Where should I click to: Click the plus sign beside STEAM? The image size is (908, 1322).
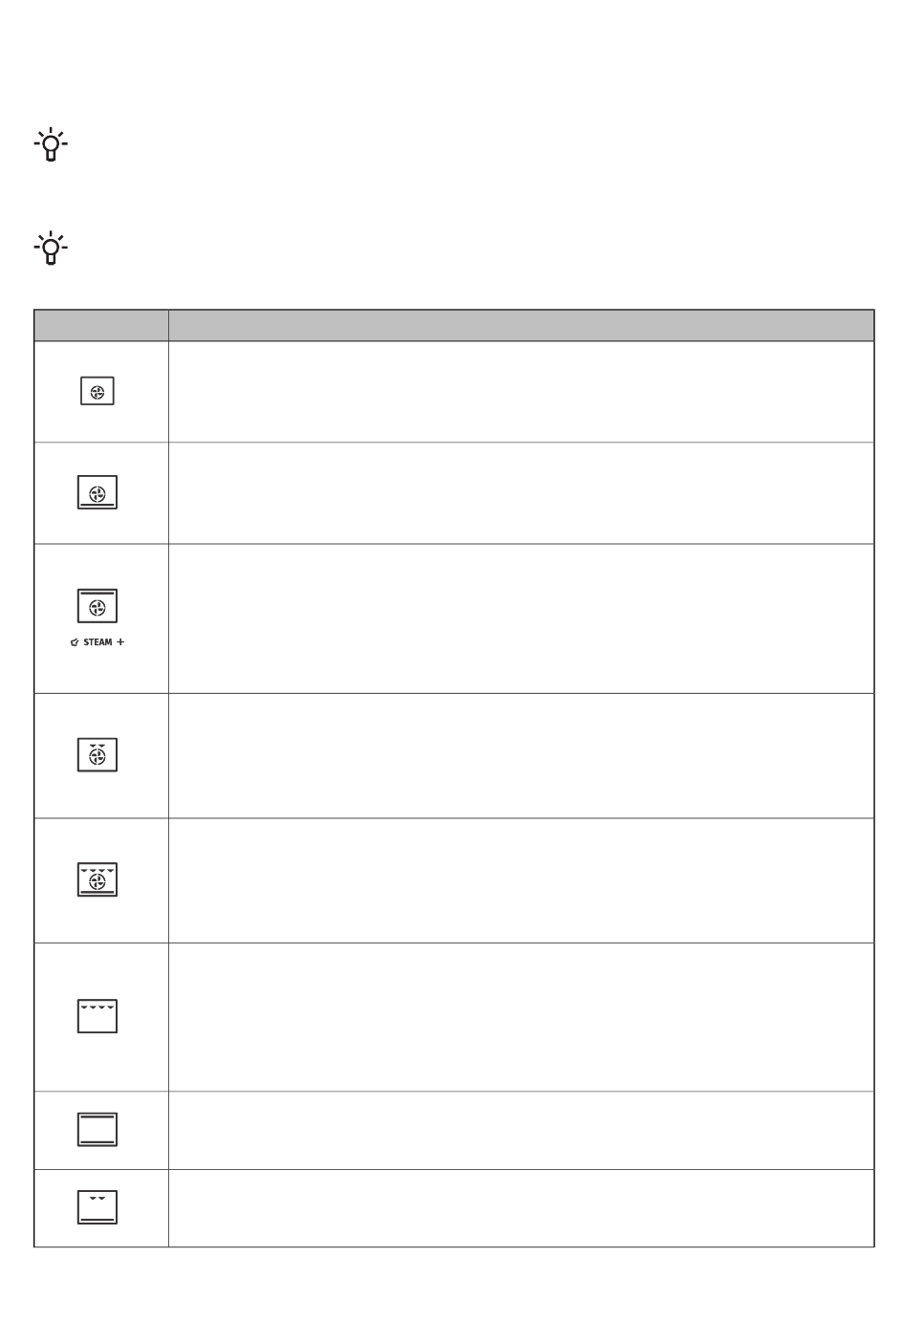(120, 642)
